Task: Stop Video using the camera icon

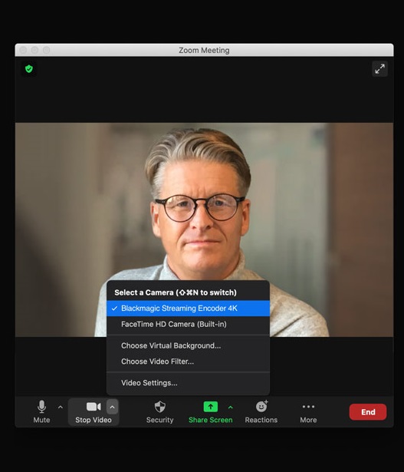Action: click(x=94, y=411)
